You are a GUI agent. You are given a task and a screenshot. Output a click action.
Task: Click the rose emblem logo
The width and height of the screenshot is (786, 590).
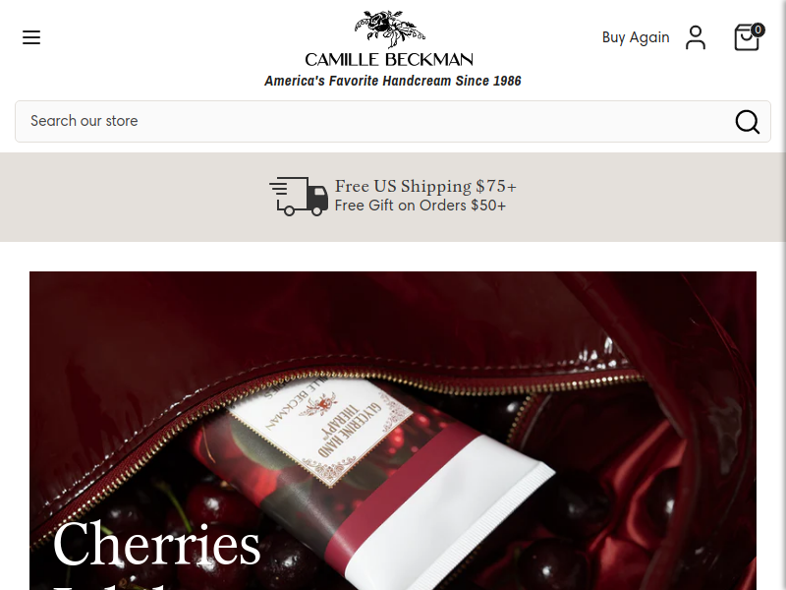coord(389,29)
